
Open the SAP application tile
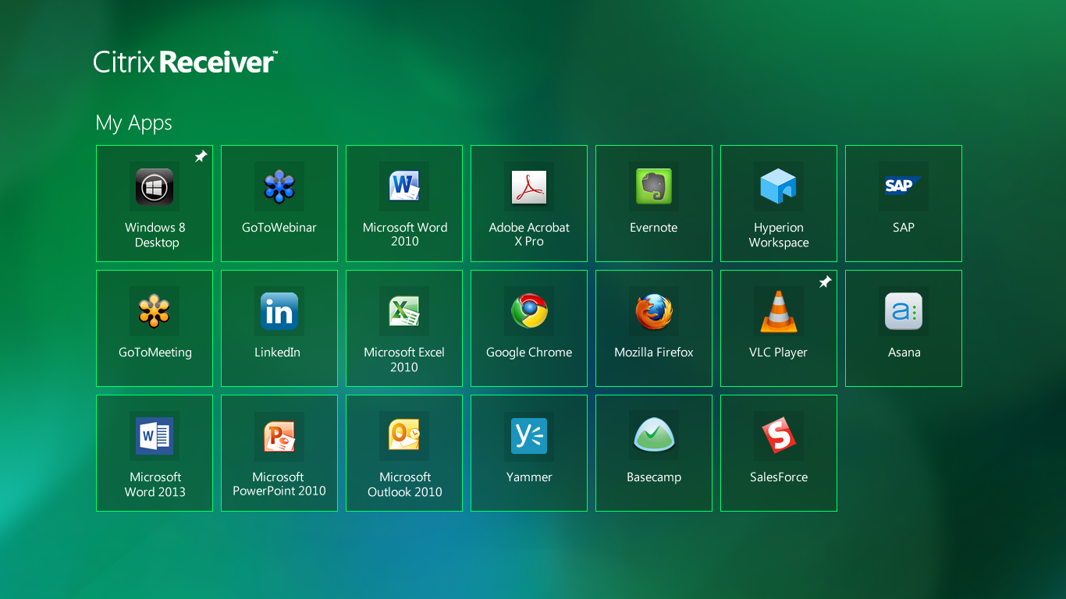tap(904, 203)
